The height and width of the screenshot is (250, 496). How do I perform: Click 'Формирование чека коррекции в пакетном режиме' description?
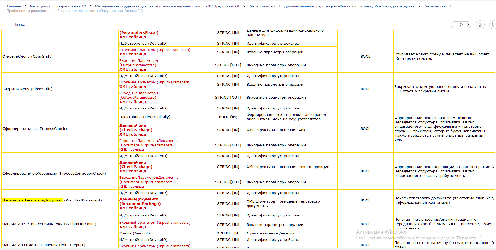[444, 171]
